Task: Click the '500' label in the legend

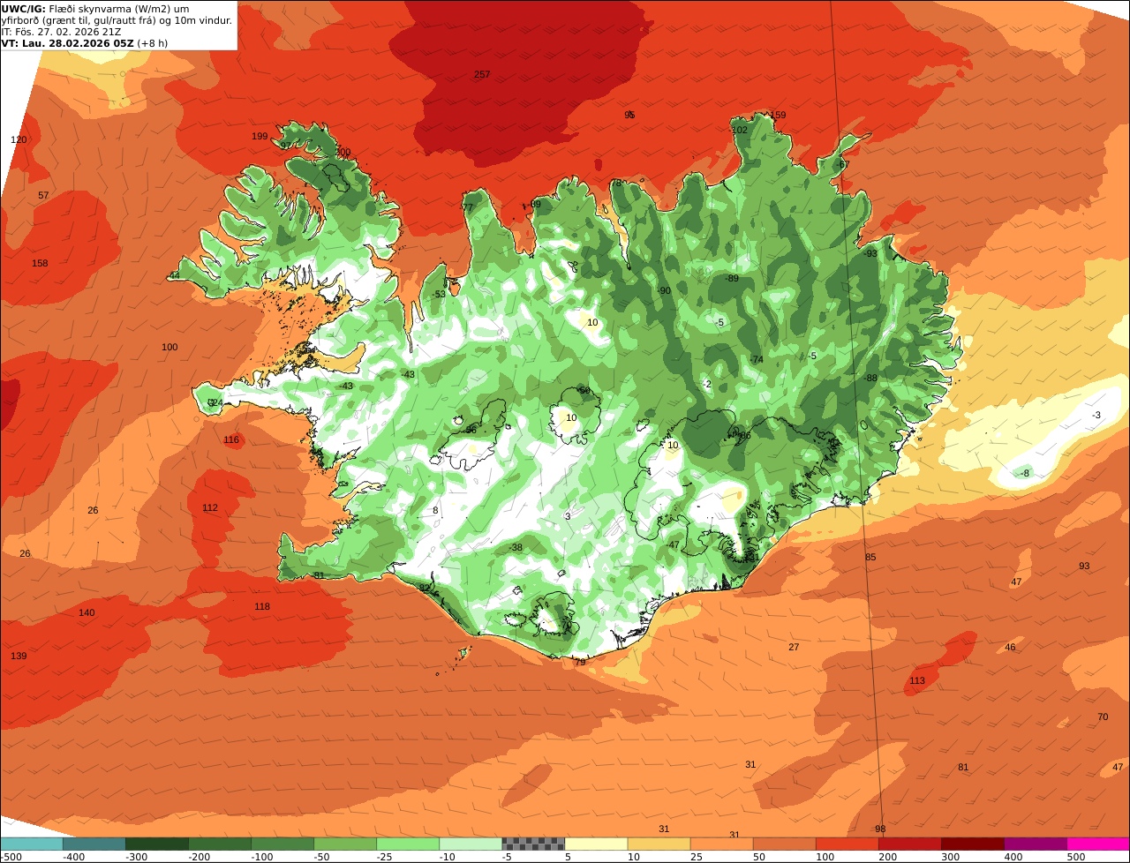Action: click(1075, 856)
